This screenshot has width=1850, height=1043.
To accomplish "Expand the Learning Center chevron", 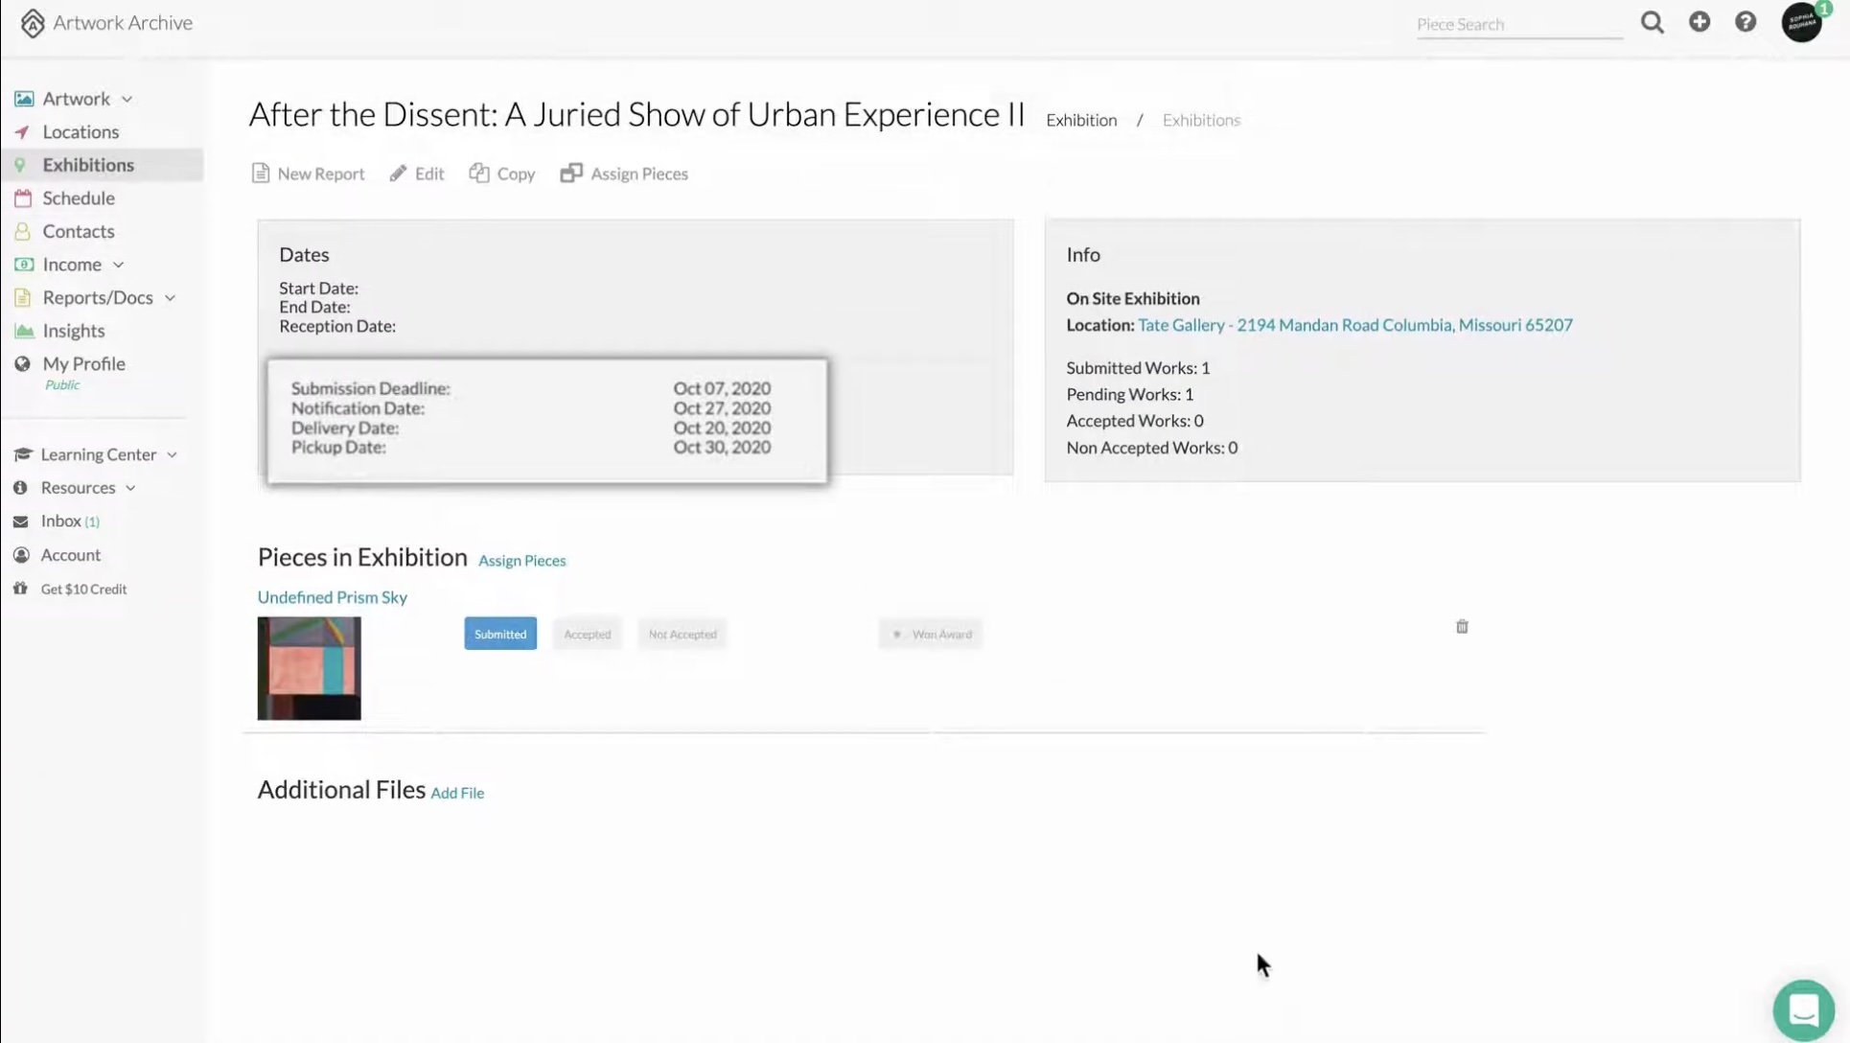I will point(173,455).
